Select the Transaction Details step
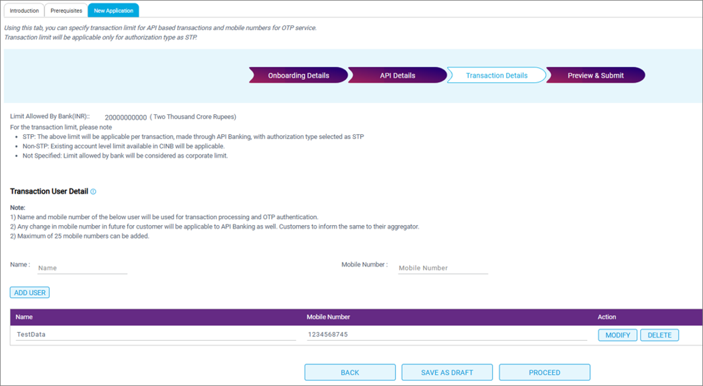This screenshot has width=703, height=386. 496,76
